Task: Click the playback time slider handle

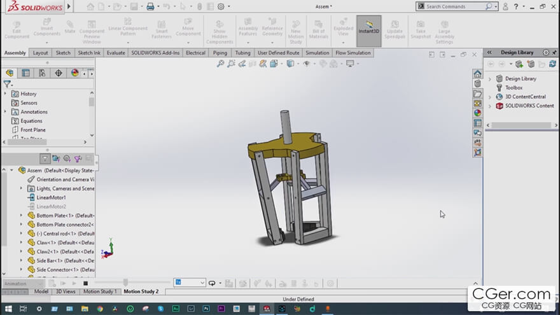Action: click(x=125, y=283)
